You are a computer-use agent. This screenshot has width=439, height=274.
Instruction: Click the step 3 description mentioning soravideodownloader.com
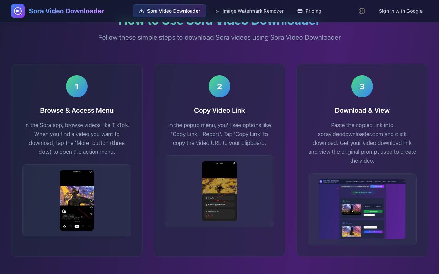[362, 143]
